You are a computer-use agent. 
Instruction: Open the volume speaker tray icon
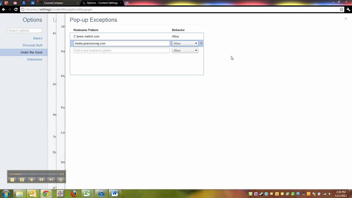click(x=330, y=194)
